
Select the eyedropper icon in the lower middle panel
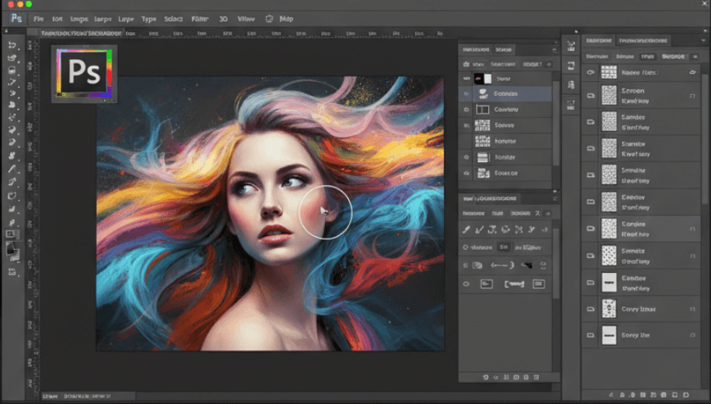tap(467, 229)
